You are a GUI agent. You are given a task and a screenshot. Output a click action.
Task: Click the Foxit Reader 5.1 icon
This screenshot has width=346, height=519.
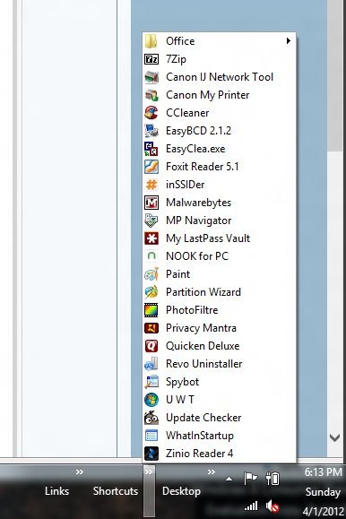click(x=151, y=167)
